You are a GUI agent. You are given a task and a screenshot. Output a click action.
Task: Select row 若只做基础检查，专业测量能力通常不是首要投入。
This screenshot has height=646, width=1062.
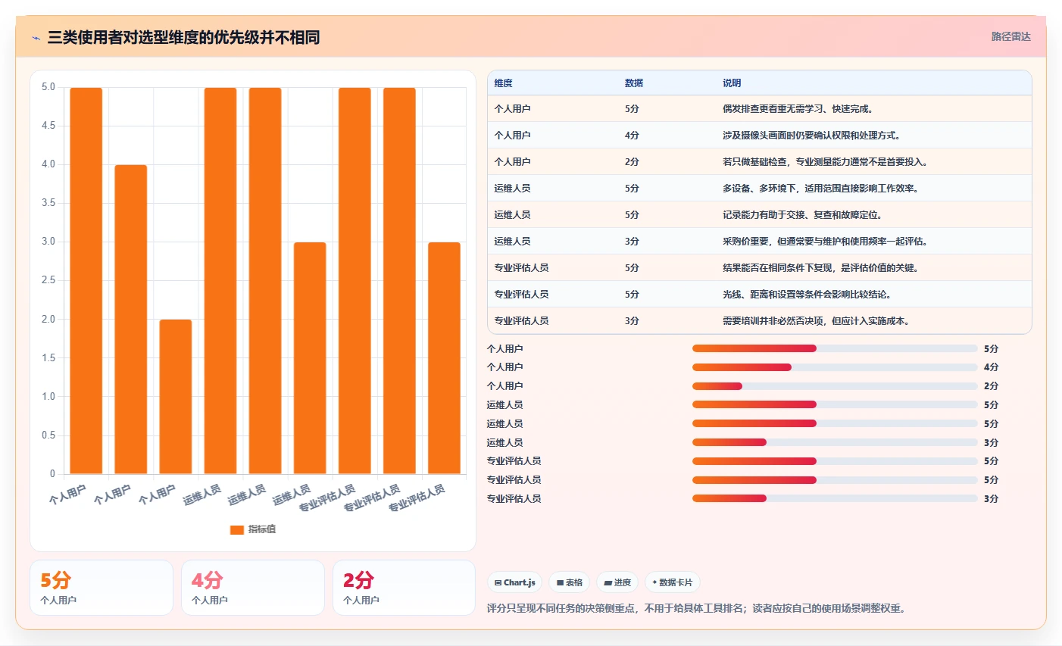(760, 162)
